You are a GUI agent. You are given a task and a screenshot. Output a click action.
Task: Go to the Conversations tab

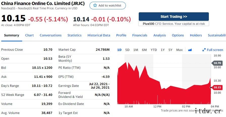pos(50,35)
